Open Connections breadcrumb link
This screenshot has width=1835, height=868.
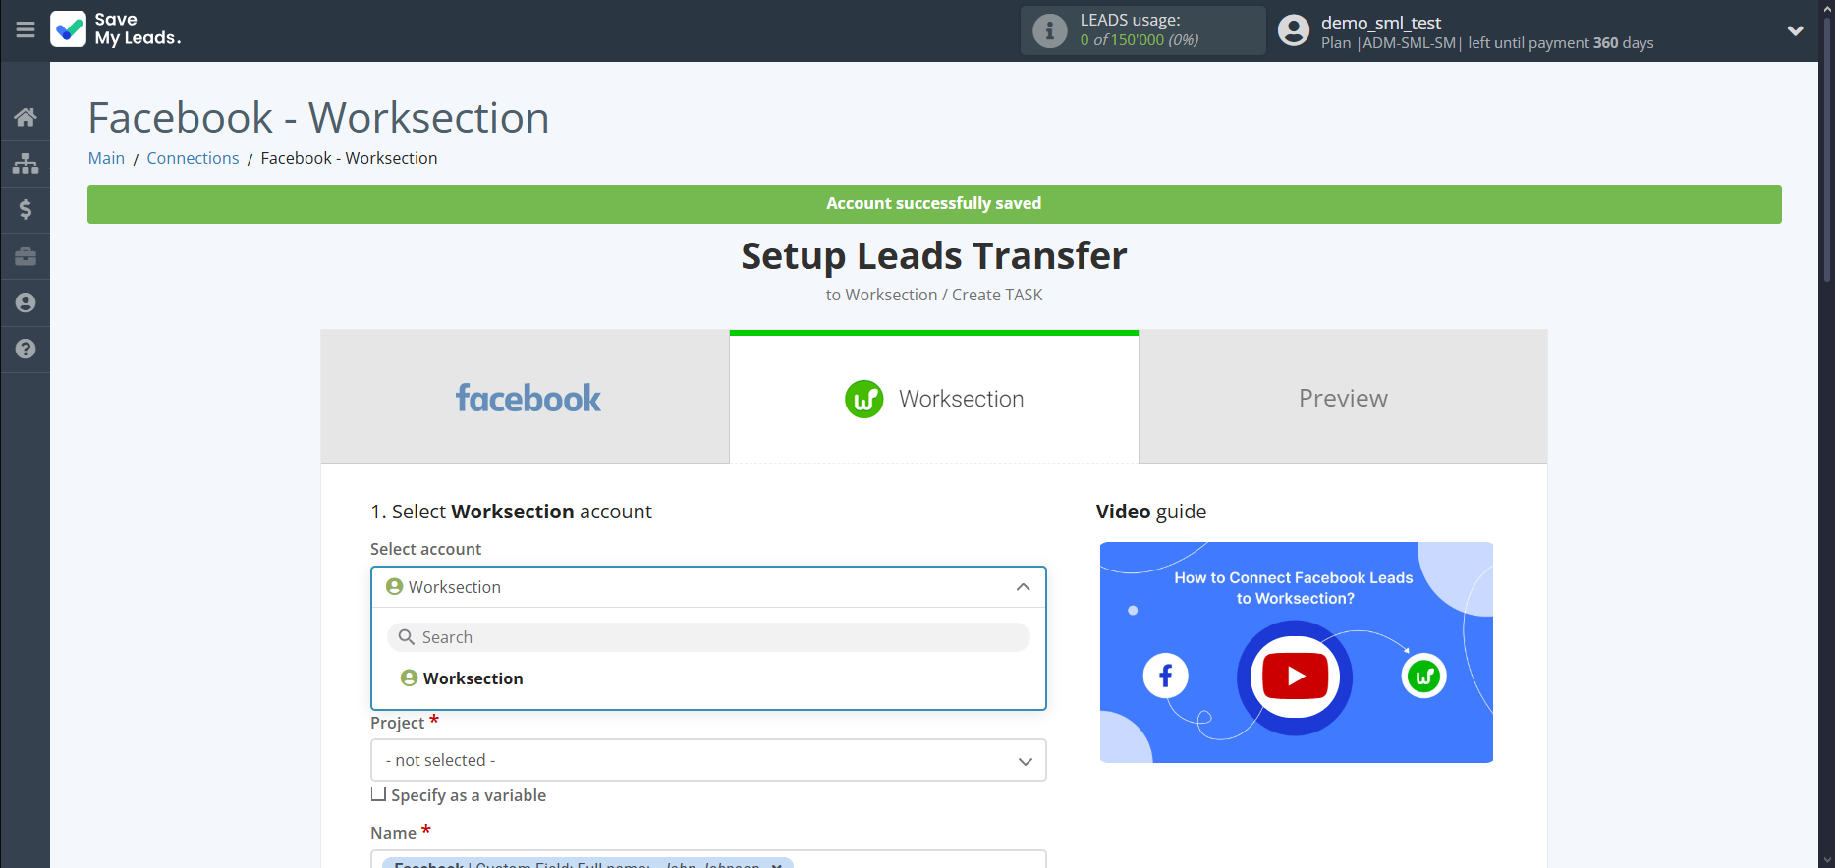[x=193, y=158]
